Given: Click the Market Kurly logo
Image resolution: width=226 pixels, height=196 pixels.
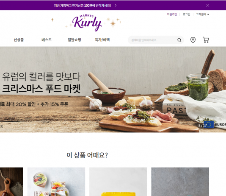Looking at the screenshot, I should tap(87, 23).
